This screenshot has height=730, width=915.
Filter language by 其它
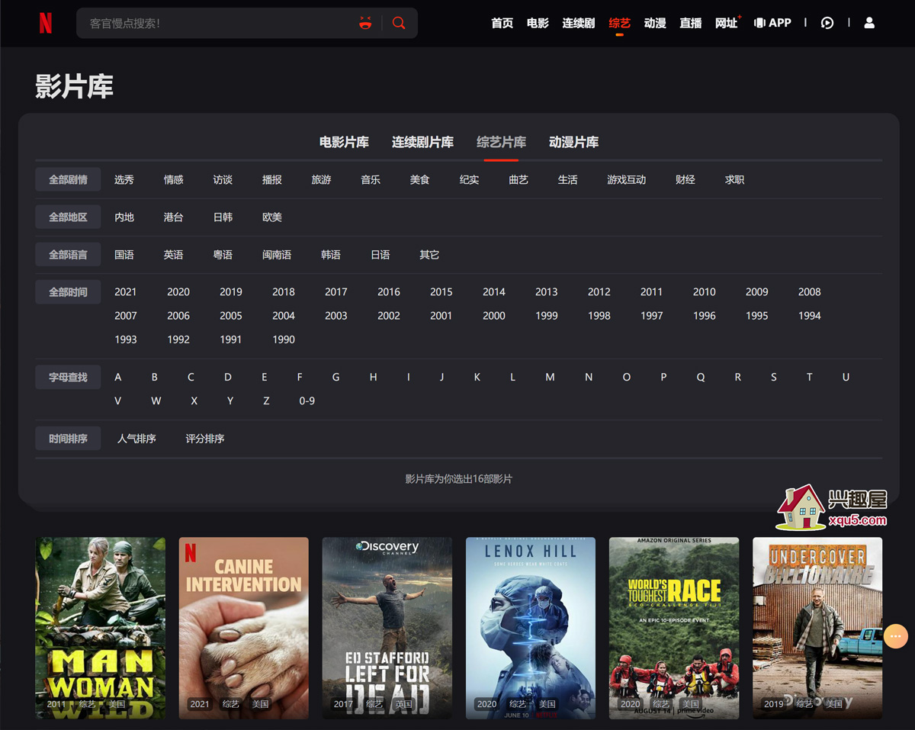pyautogui.click(x=429, y=255)
